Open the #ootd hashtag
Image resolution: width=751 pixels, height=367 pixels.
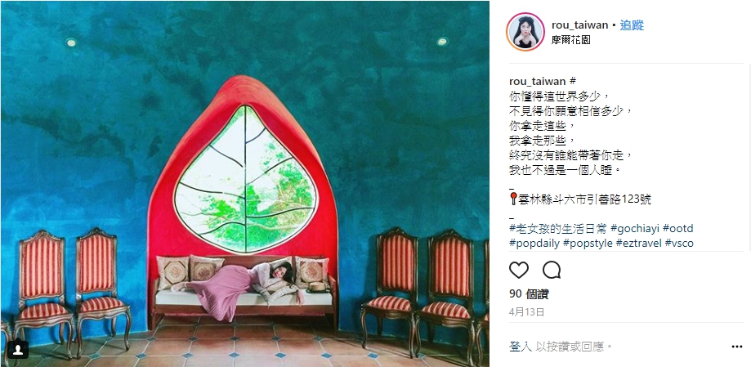[x=677, y=228]
